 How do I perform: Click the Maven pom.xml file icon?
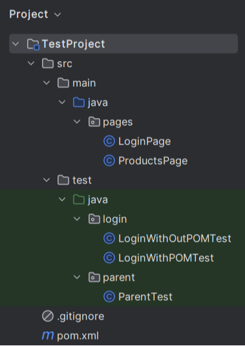pos(48,336)
